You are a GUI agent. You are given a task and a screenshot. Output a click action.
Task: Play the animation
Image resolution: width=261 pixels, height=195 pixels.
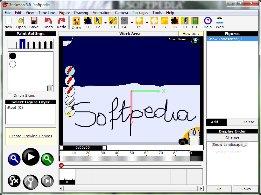[x=31, y=157]
